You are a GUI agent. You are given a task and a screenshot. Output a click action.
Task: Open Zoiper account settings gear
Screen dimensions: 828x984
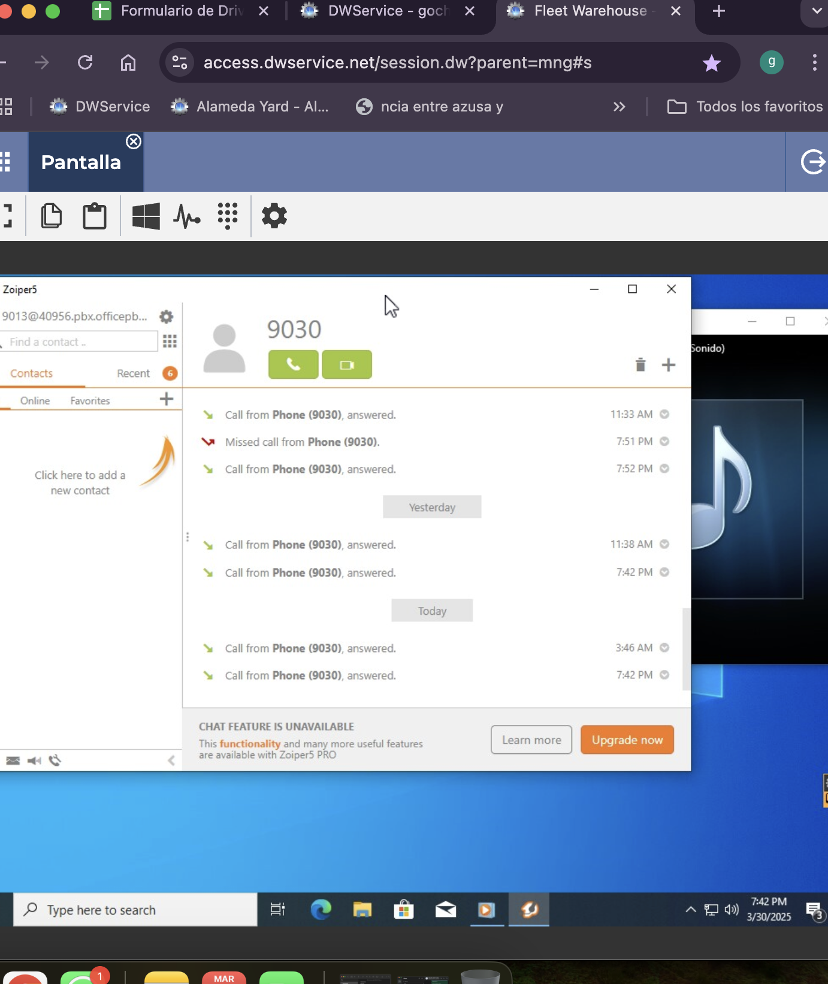coord(166,316)
